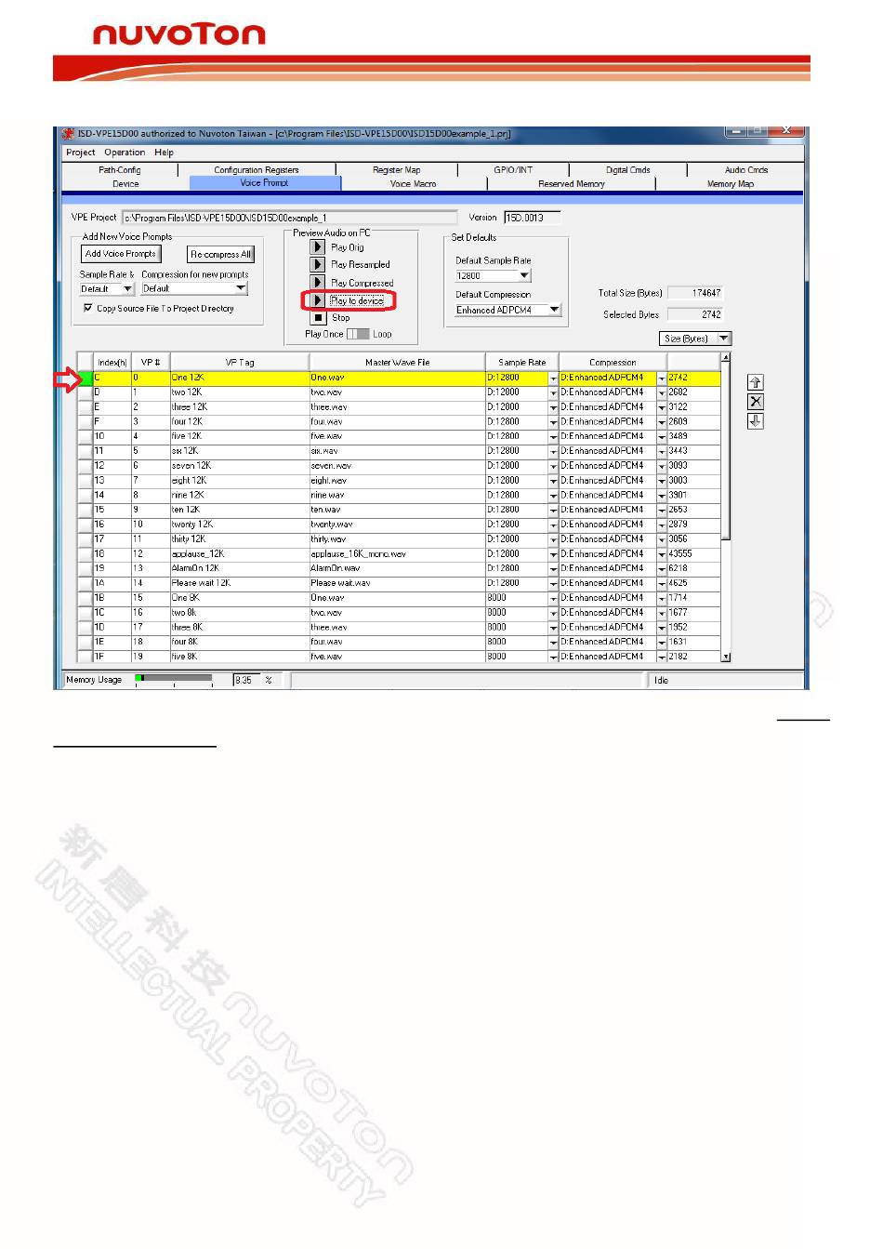Switch to the Voice Macro tab

coord(413,184)
